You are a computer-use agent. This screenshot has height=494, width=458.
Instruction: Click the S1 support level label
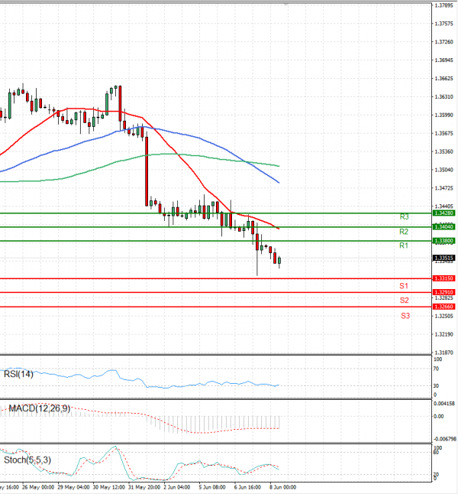click(x=404, y=285)
